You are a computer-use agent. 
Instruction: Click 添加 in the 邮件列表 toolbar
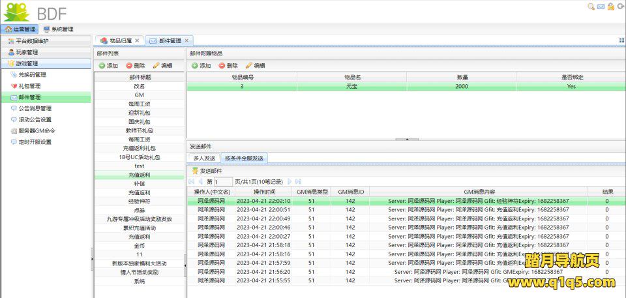[108, 66]
